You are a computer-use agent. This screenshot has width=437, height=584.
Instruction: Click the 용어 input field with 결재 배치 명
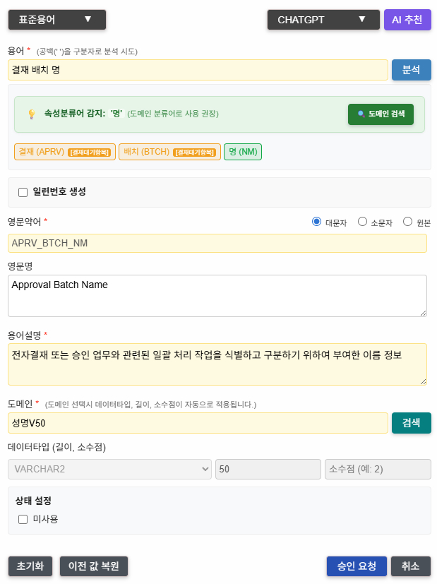pyautogui.click(x=198, y=70)
